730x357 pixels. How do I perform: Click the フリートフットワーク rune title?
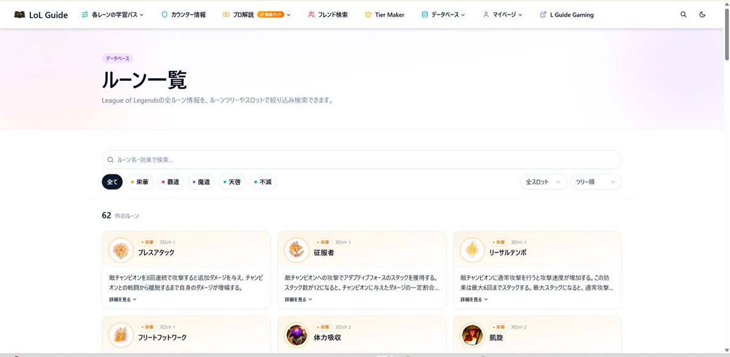(x=162, y=337)
